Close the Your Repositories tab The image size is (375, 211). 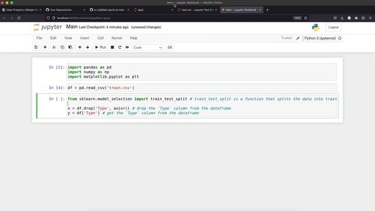point(84,10)
